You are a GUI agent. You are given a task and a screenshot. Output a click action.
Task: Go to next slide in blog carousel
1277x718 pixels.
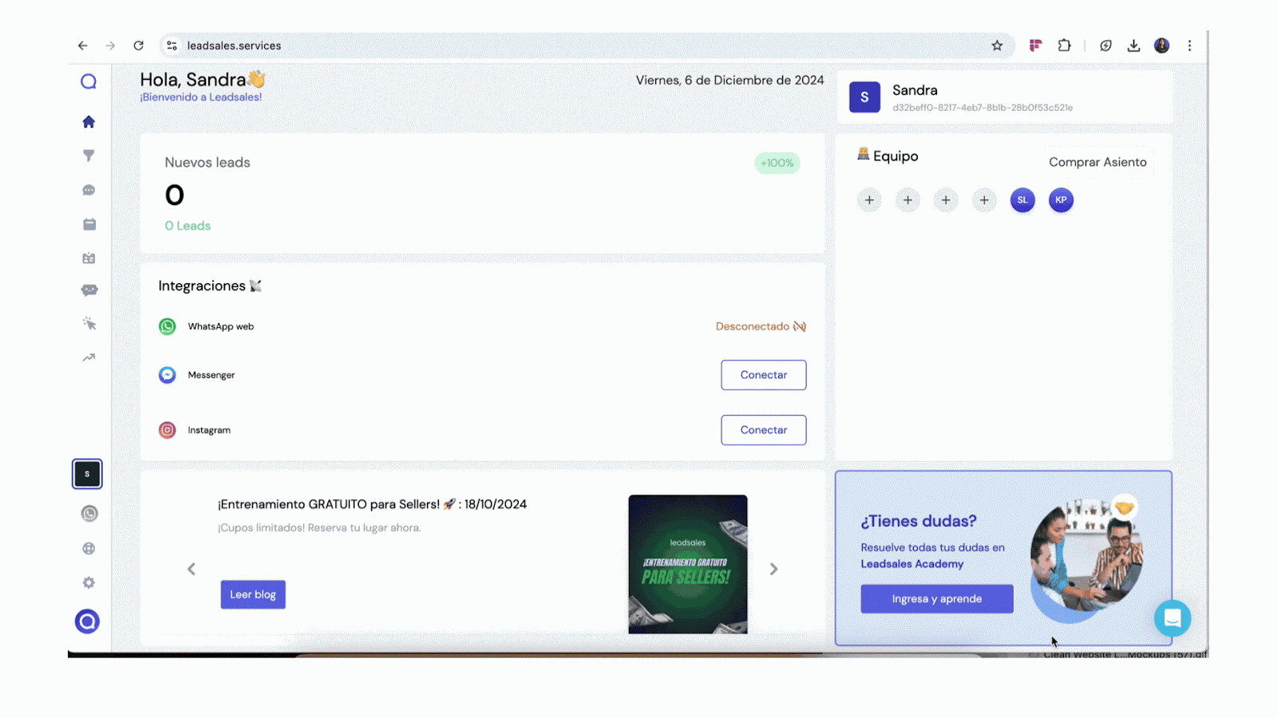pos(773,569)
